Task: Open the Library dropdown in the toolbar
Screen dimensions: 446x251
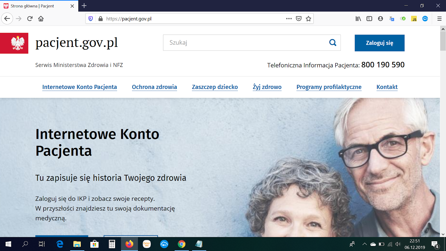Action: pyautogui.click(x=358, y=18)
